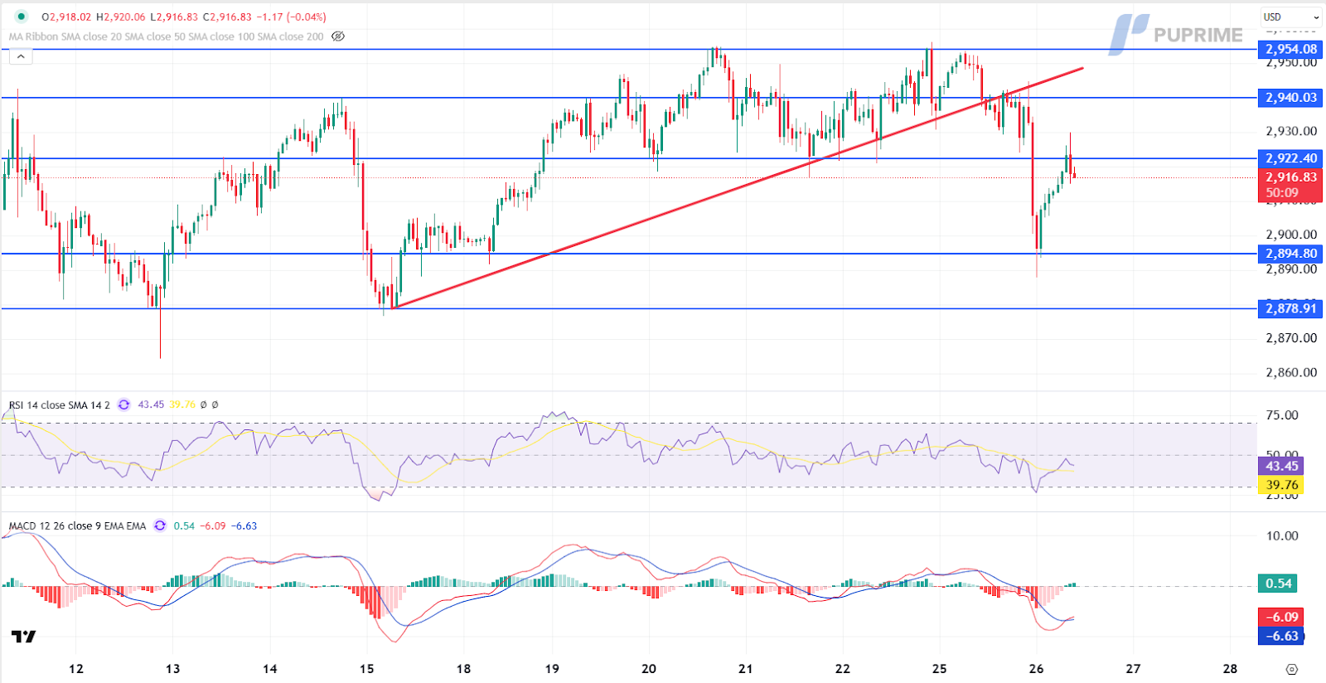Click the RSI indicator update icon
This screenshot has height=683, width=1326.
123,404
